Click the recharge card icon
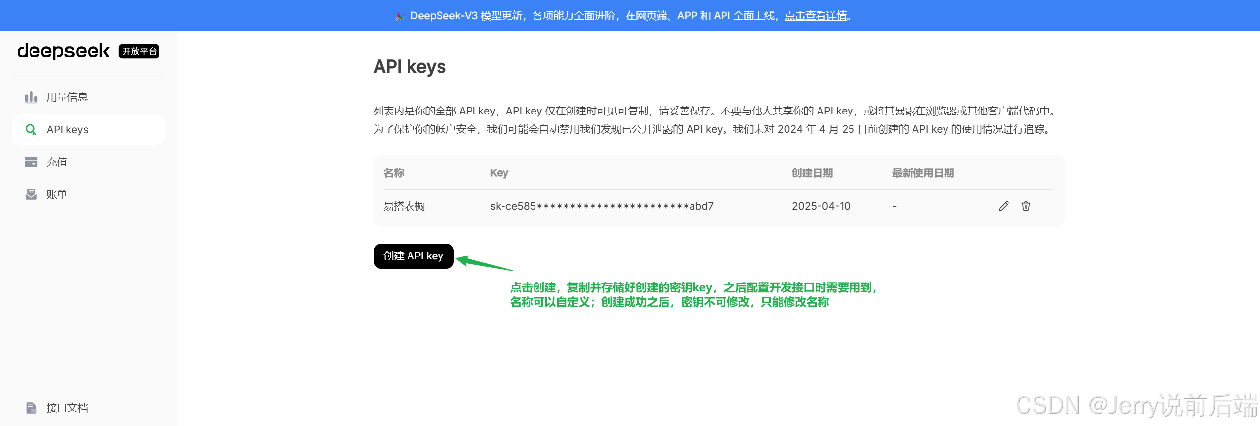Image resolution: width=1260 pixels, height=426 pixels. click(31, 162)
